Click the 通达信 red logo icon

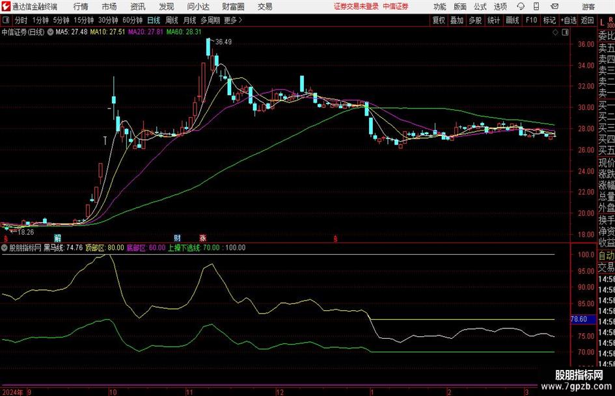6,7
